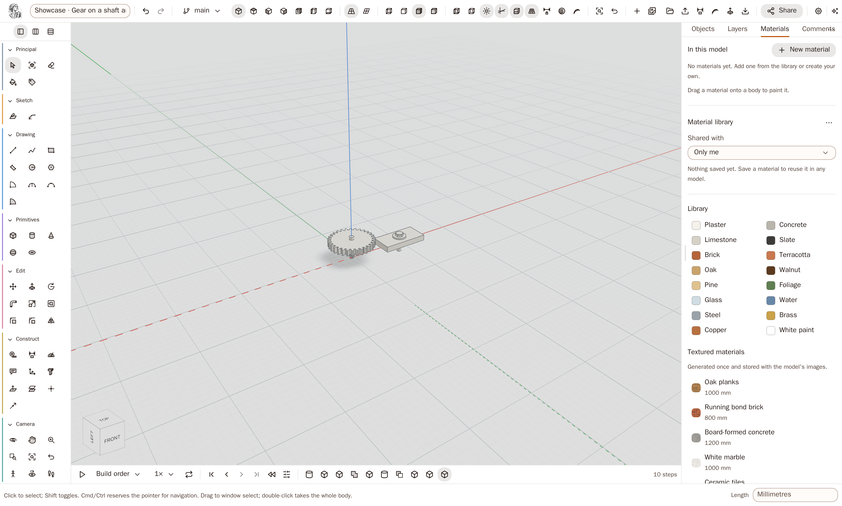
Task: Open the Build order dropdown
Action: [x=118, y=474]
